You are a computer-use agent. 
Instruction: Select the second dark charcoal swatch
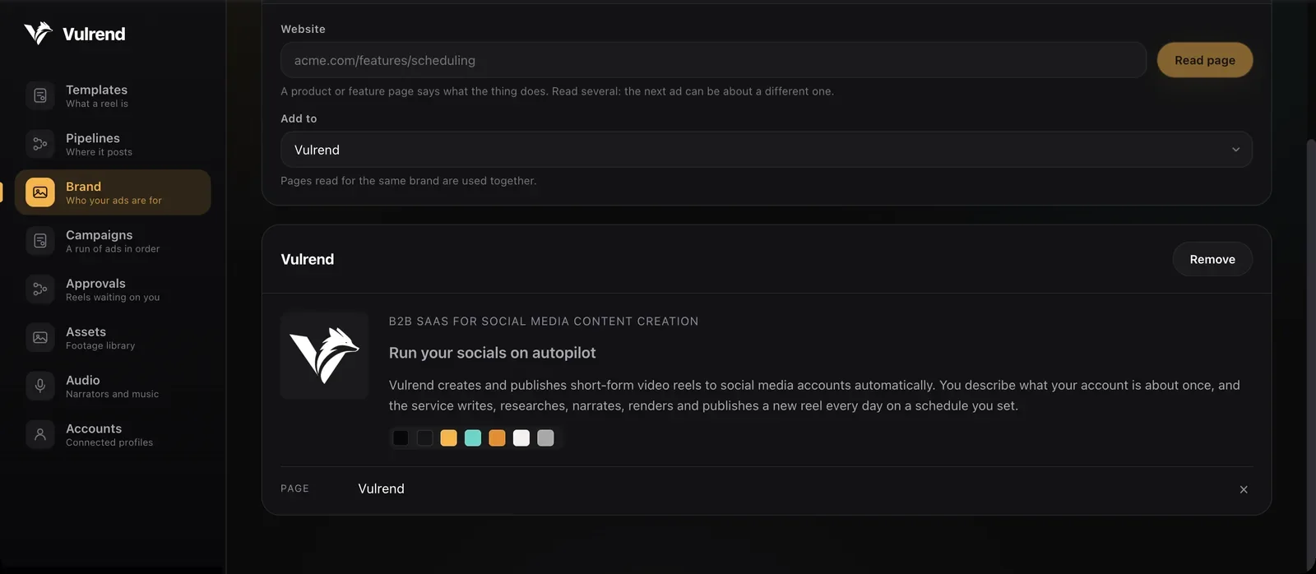424,438
